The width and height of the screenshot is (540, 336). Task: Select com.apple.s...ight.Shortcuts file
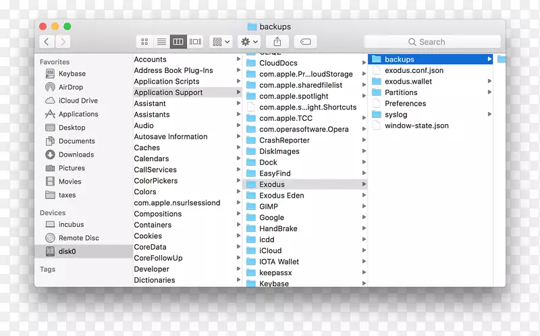click(x=305, y=107)
